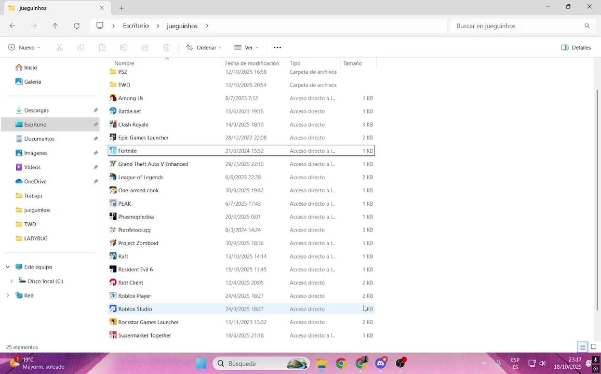Open OneDrive in the sidebar
This screenshot has width=601, height=374.
35,181
